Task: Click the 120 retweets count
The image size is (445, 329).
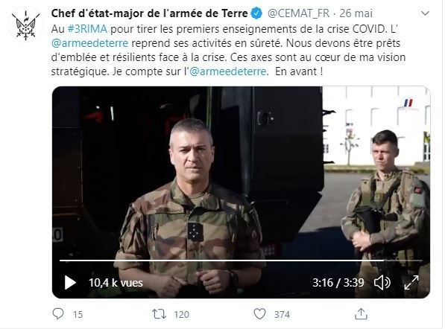Action: pos(181,314)
